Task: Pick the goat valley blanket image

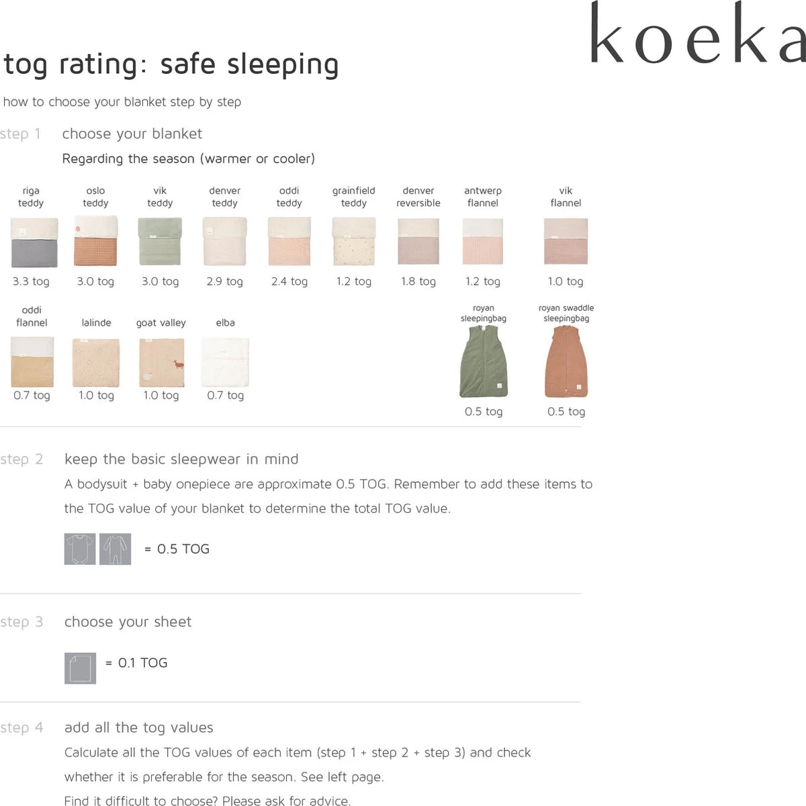Action: tap(161, 362)
